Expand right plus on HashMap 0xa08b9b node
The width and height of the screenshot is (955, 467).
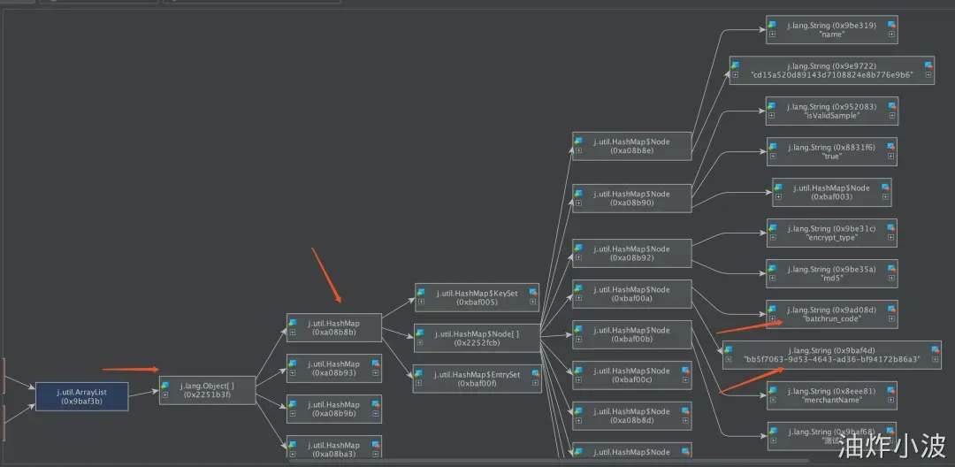click(375, 413)
